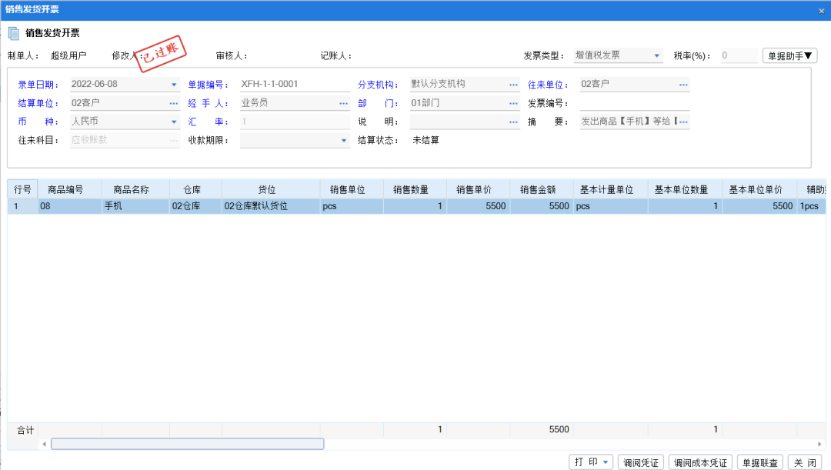Image resolution: width=831 pixels, height=470 pixels.
Task: Click the document icon beside 销售发货开票 title
Action: (13, 33)
